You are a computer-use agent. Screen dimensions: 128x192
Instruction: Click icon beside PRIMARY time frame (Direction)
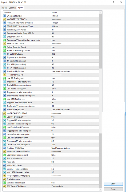click(x=5, y=23)
